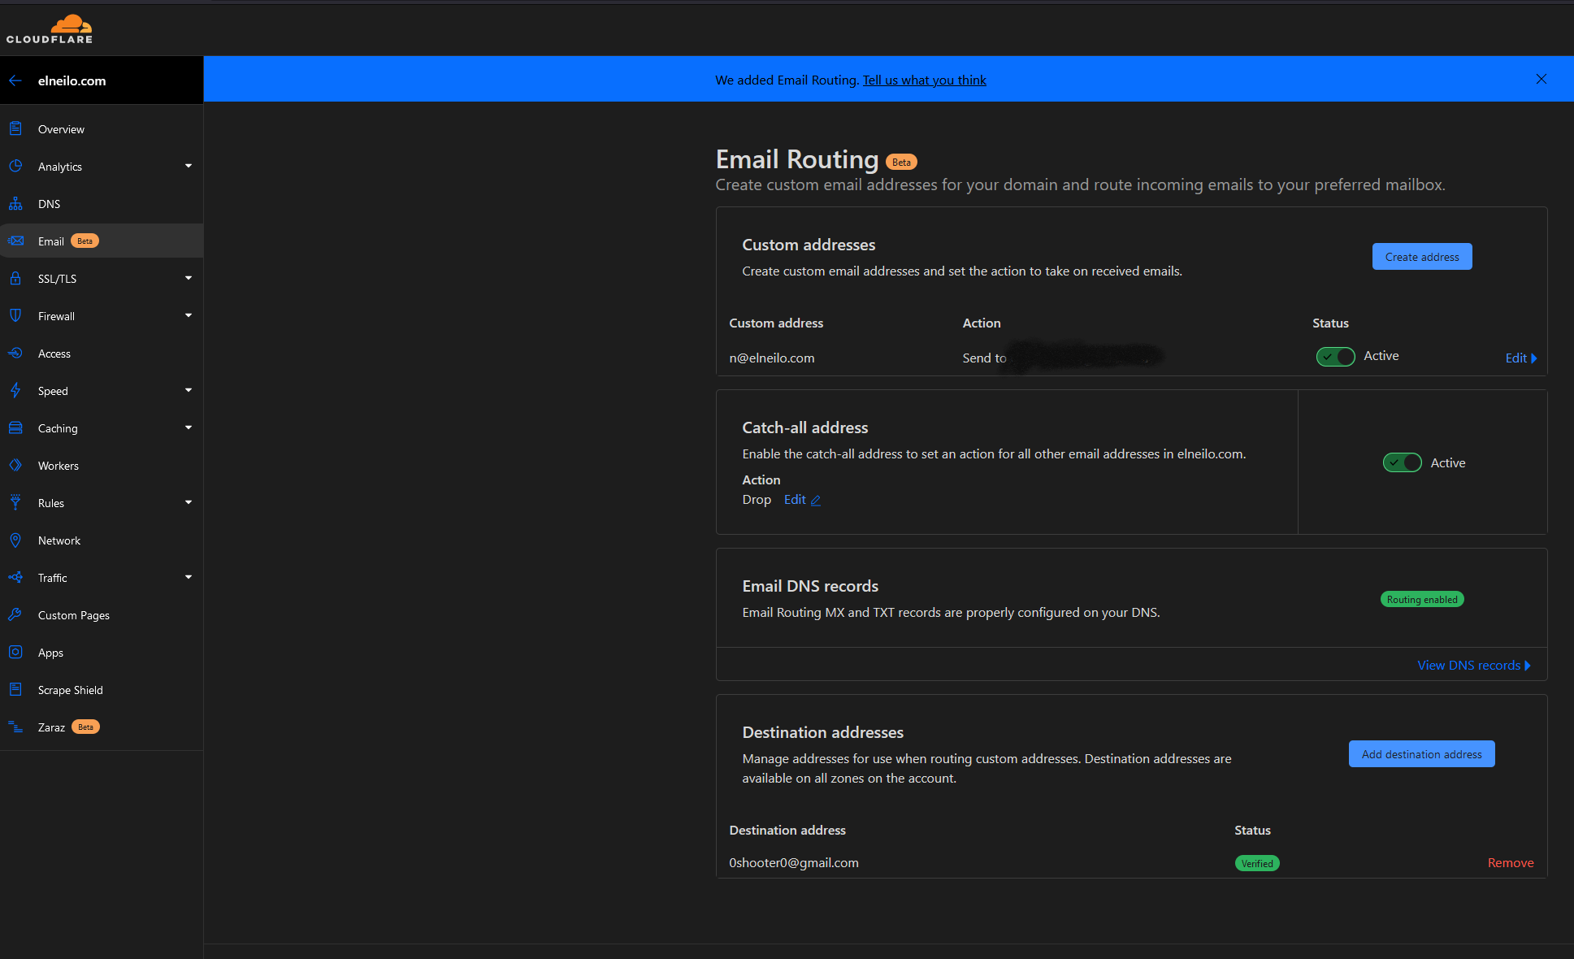Image resolution: width=1574 pixels, height=959 pixels.
Task: Click the back arrow beside elneilo.com
Action: [15, 80]
